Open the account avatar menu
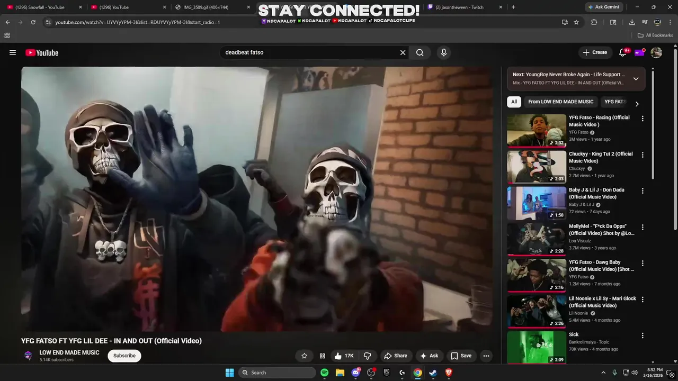The height and width of the screenshot is (381, 678). (x=656, y=52)
